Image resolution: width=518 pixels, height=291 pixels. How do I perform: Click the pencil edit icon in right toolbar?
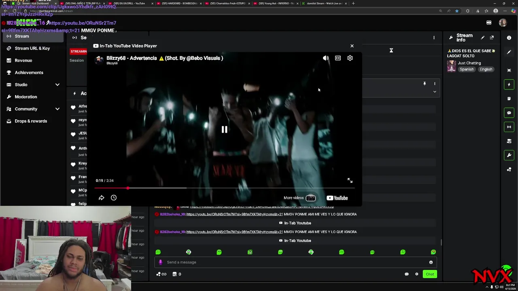[x=509, y=52]
